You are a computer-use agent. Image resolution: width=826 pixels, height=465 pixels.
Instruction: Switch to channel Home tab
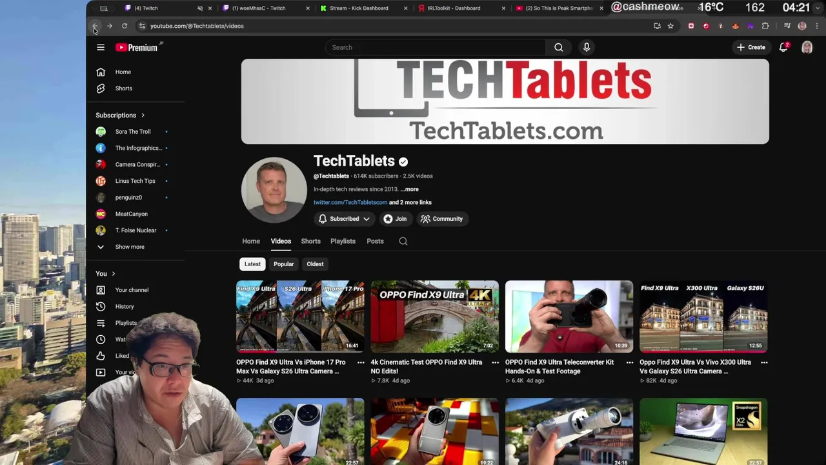251,241
